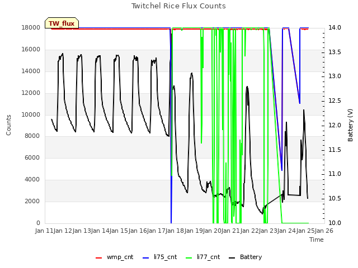Screen dimensions: 358x268
Task: Click the 8000 tick on Counts axis
Action: click(32, 136)
